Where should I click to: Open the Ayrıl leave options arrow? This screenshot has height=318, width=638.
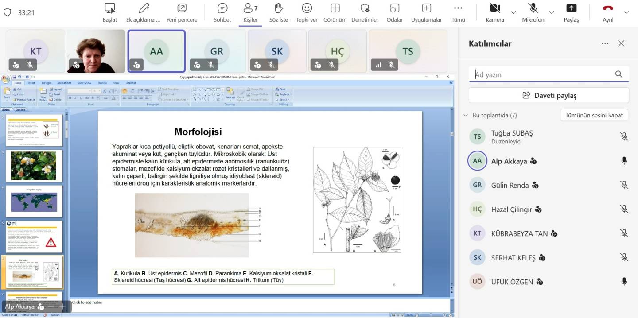(626, 12)
